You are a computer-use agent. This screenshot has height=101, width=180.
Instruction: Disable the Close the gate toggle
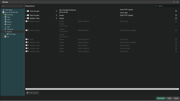27,11
